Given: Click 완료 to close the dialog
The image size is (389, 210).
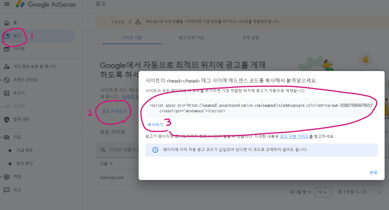Looking at the screenshot, I should (x=373, y=172).
